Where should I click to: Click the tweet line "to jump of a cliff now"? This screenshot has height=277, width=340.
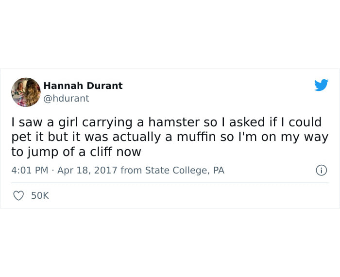(76, 152)
